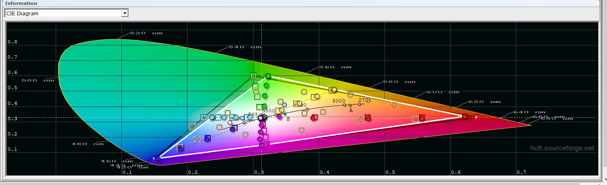
Task: Select the measured green primary circle marker
Action: [268, 76]
